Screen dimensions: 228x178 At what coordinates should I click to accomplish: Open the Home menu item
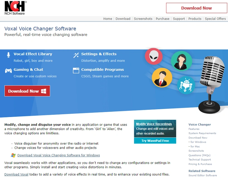pos(108,19)
